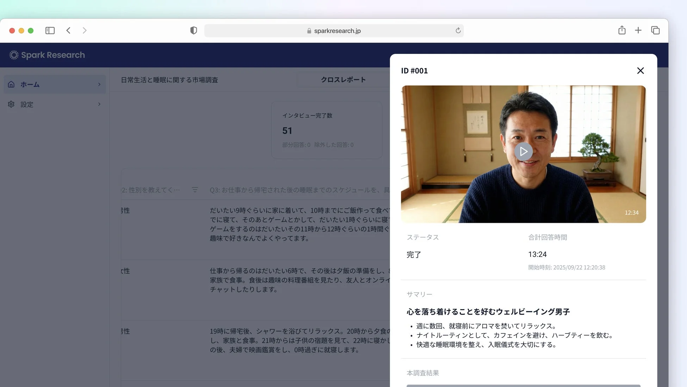This screenshot has height=387, width=687.
Task: Close the ID #001 detail panel
Action: click(640, 70)
